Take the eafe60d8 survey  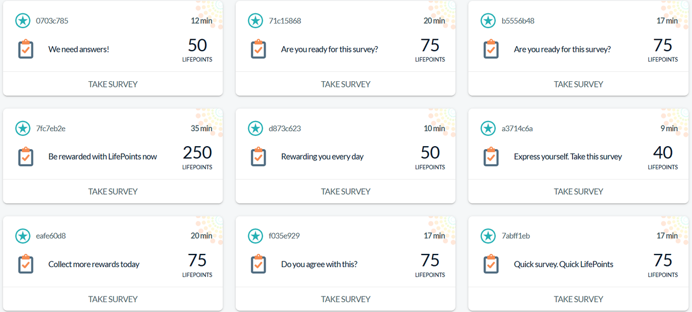pos(113,299)
